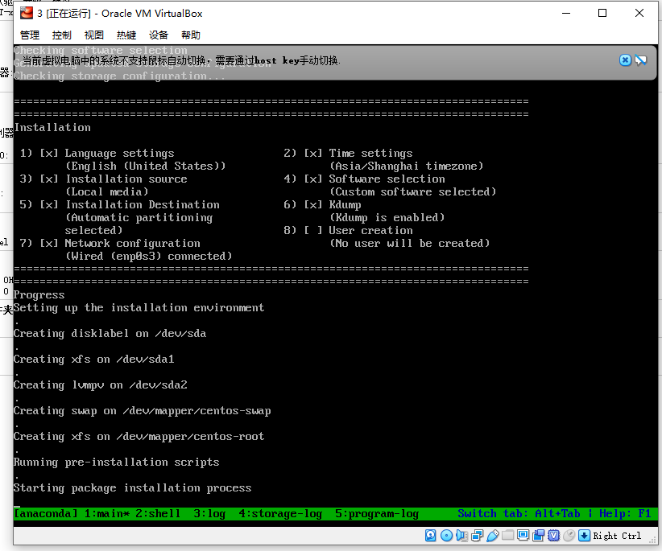Select the 5:program-log anaconda tab
Screen dimensions: 662x551
pyautogui.click(x=377, y=513)
